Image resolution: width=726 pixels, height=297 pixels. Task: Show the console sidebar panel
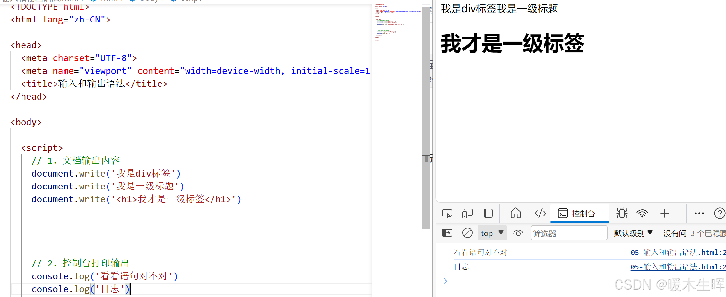click(x=447, y=233)
